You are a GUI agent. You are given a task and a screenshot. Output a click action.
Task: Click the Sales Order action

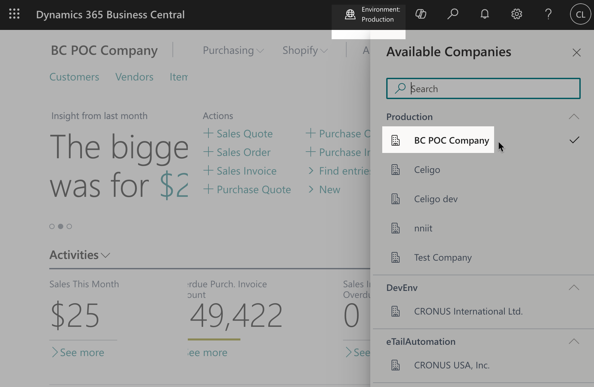[x=243, y=152]
